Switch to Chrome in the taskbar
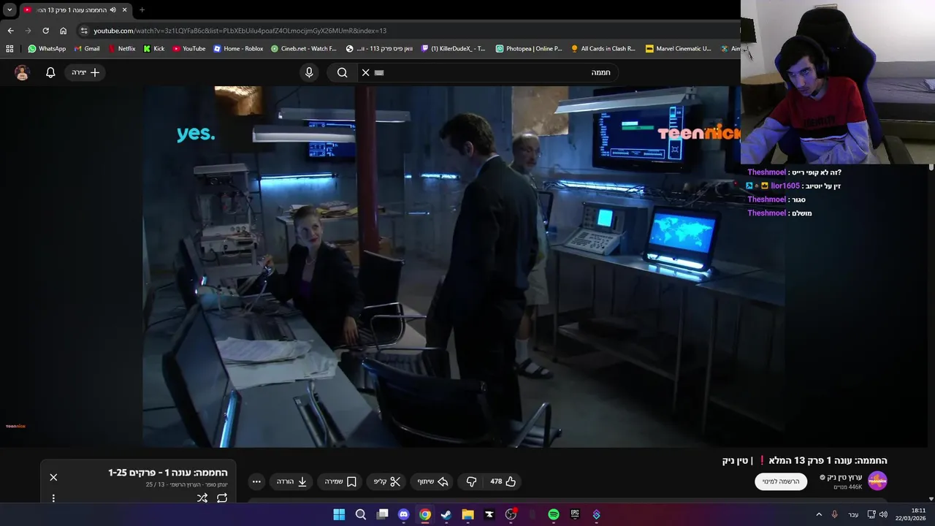Image resolution: width=935 pixels, height=526 pixels. pos(425,514)
